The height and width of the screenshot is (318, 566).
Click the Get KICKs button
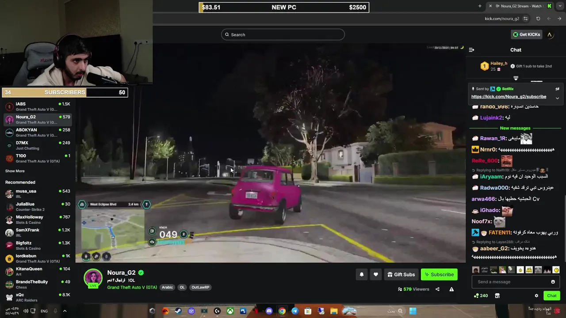(526, 34)
